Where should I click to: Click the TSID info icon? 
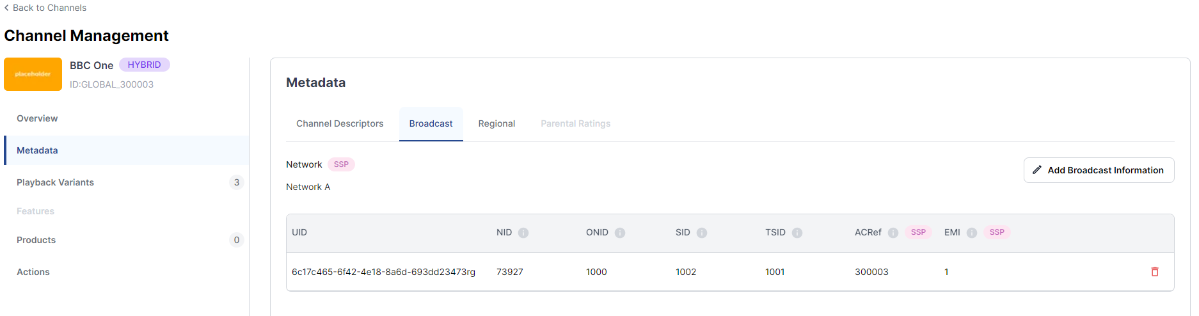(x=797, y=233)
